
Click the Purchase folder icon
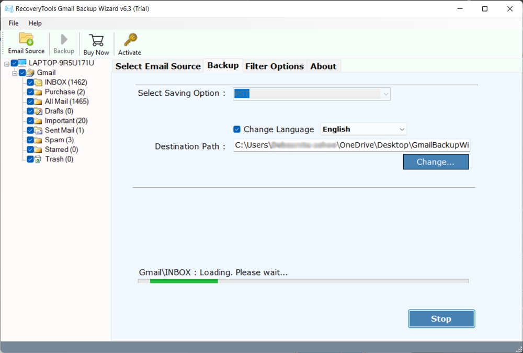tap(38, 92)
